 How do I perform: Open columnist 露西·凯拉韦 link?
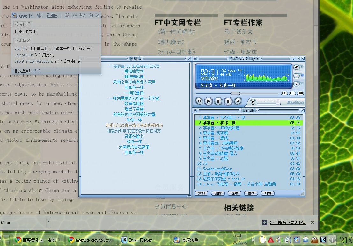tap(240, 42)
